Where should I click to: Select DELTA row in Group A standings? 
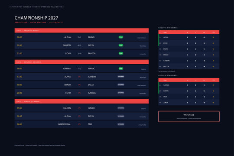pyautogui.click(x=189, y=49)
